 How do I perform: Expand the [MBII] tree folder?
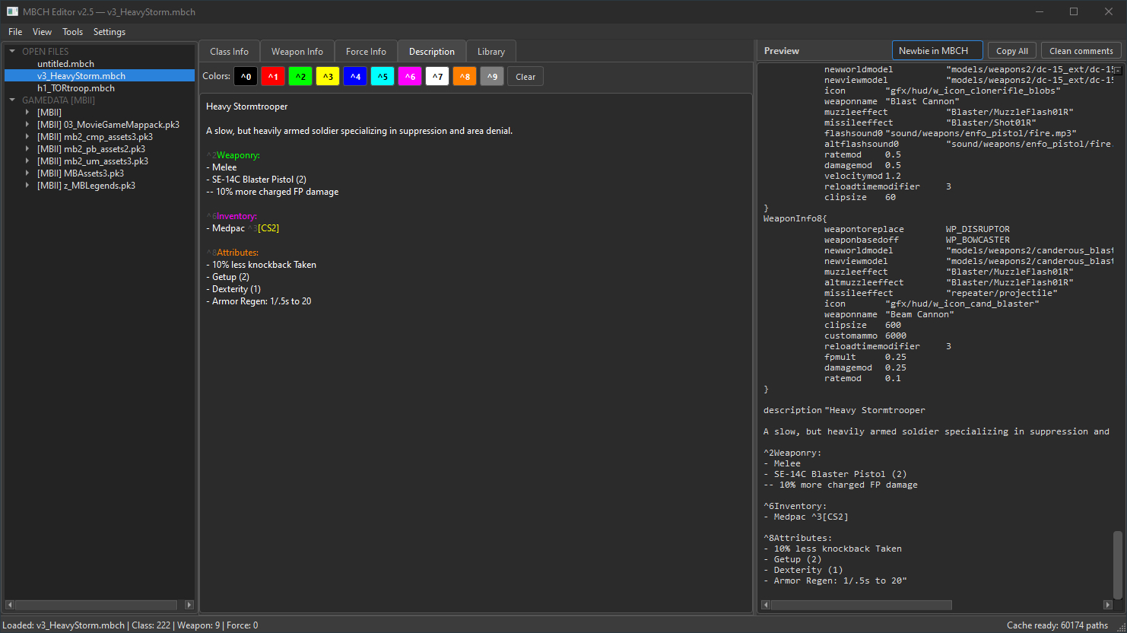click(x=27, y=113)
